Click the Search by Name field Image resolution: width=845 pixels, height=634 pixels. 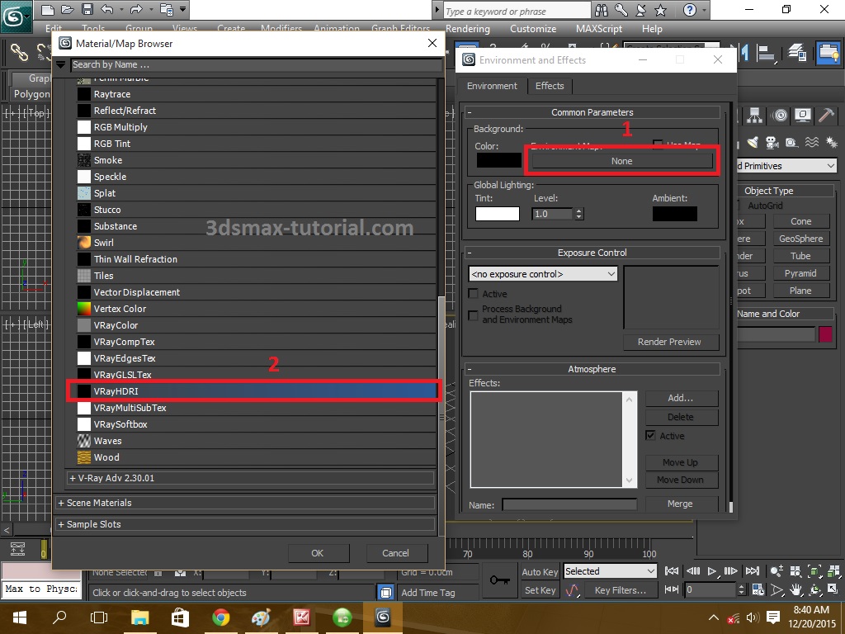coord(256,64)
